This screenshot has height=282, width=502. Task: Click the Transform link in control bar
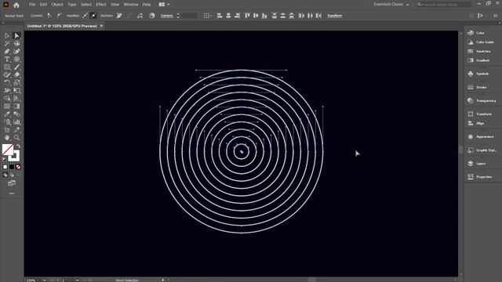point(335,16)
